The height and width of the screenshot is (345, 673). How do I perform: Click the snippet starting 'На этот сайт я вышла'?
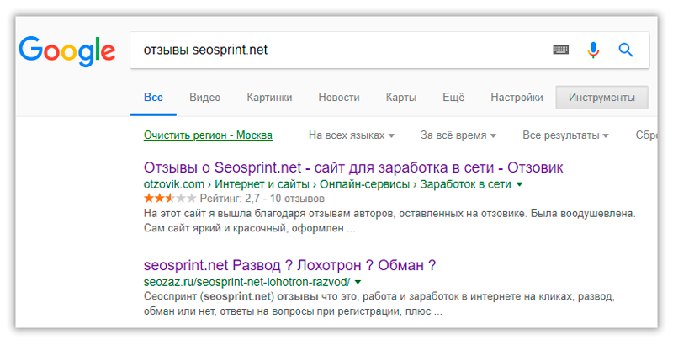389,220
